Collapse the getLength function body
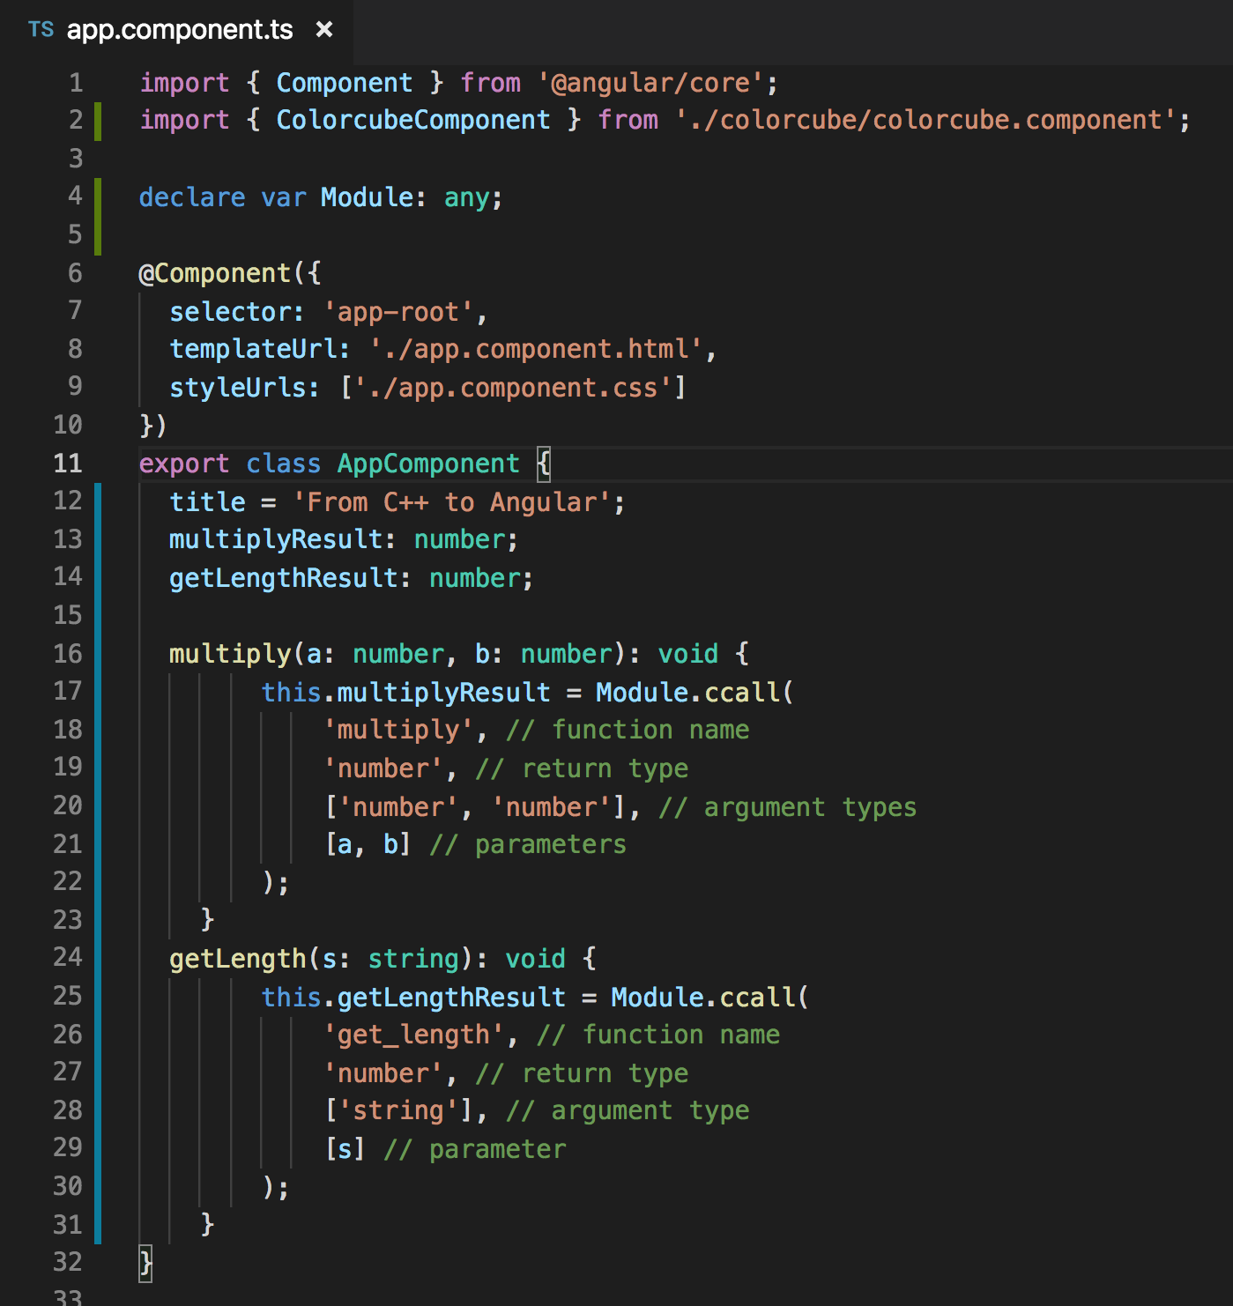 119,958
